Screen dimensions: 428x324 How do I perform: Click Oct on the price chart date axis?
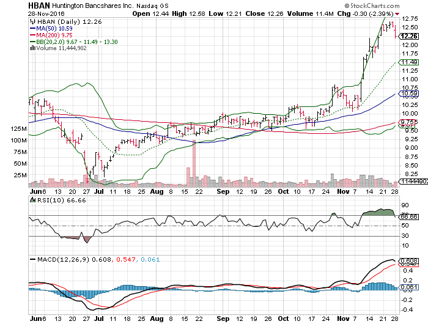tap(283, 191)
